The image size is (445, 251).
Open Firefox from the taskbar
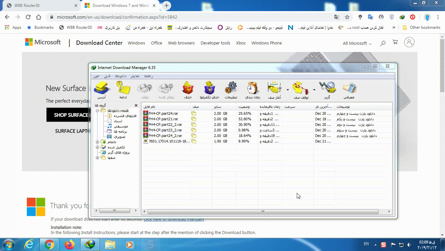pos(69,244)
